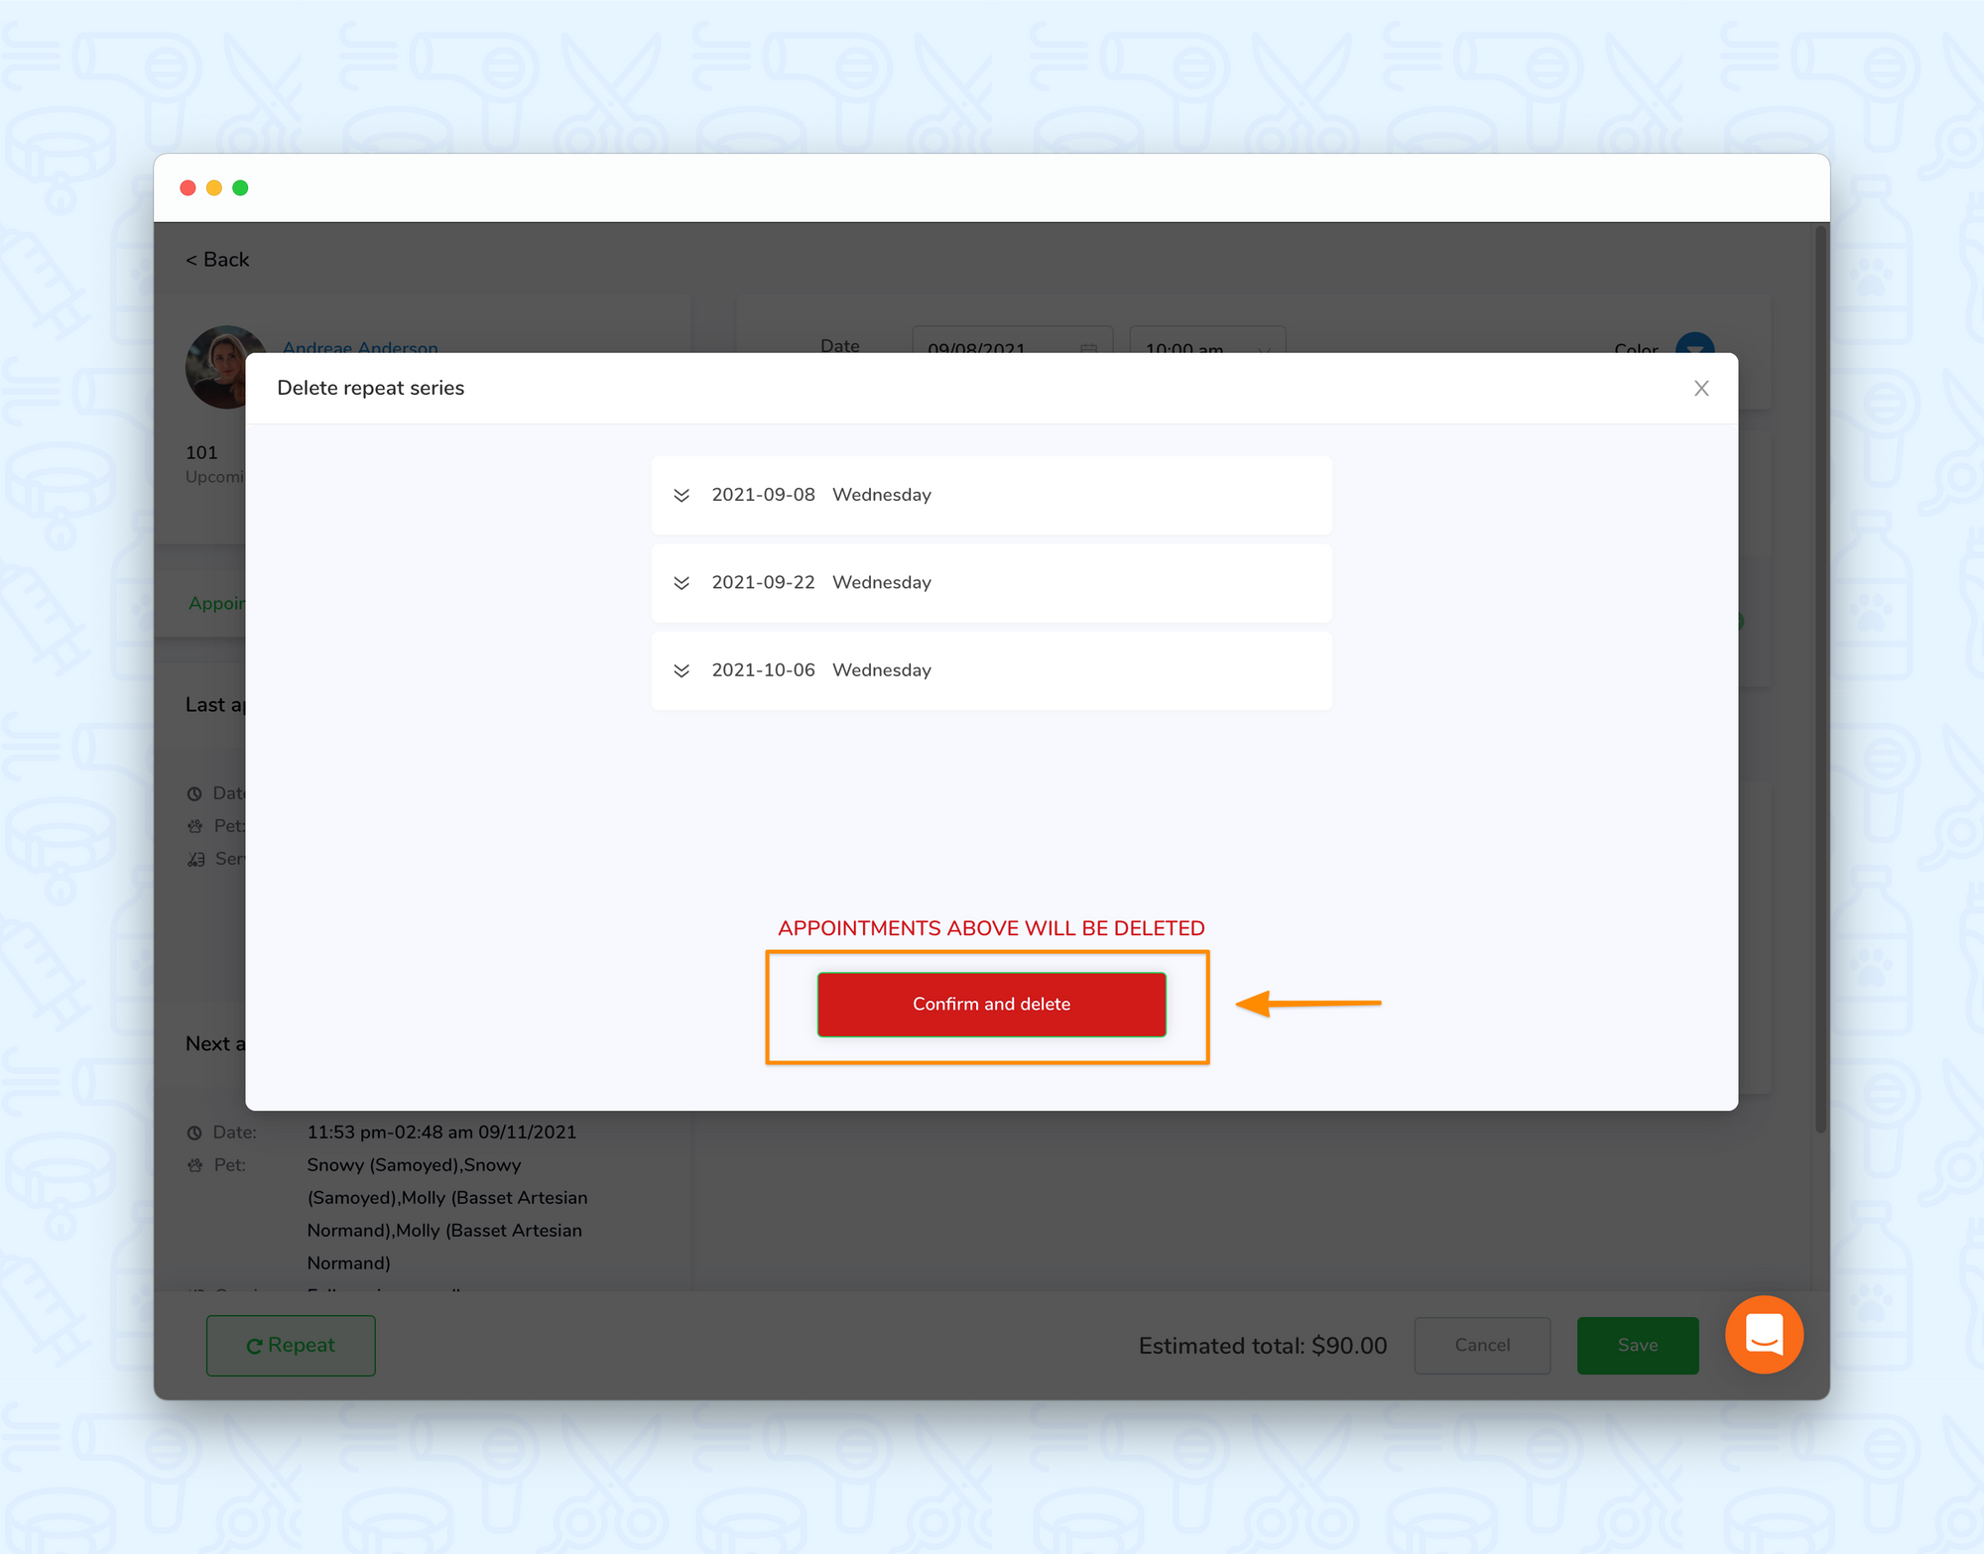Click the Cancel button
The height and width of the screenshot is (1554, 1984).
[x=1480, y=1343]
